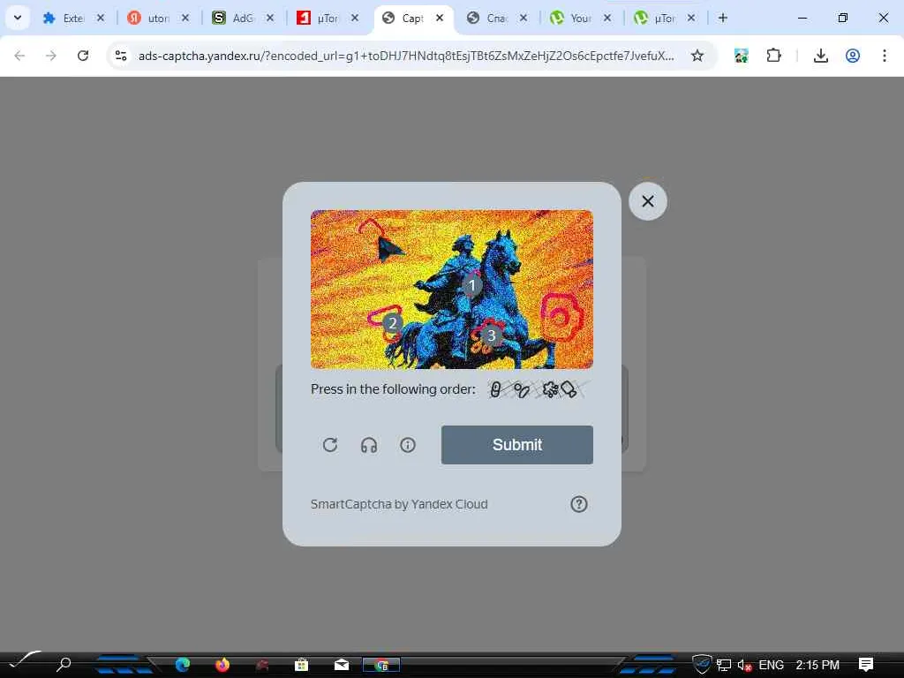Open network tray icon
The width and height of the screenshot is (904, 678).
[724, 666]
